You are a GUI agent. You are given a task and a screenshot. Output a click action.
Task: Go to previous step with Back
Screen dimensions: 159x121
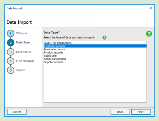point(120,112)
